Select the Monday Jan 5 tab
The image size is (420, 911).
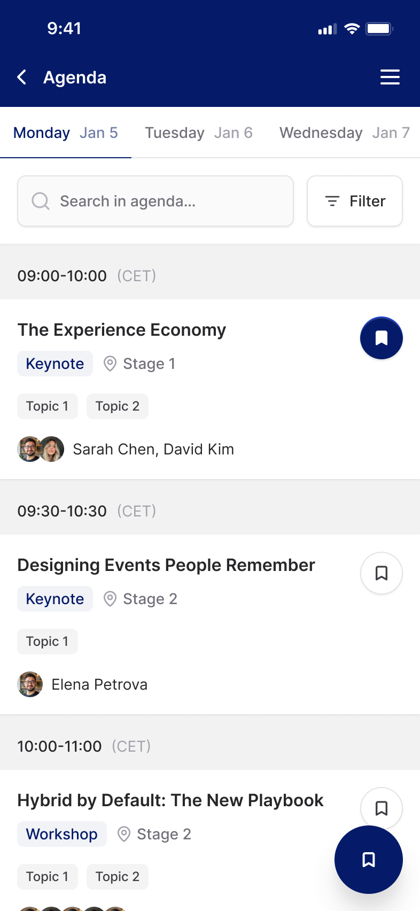[x=66, y=133]
